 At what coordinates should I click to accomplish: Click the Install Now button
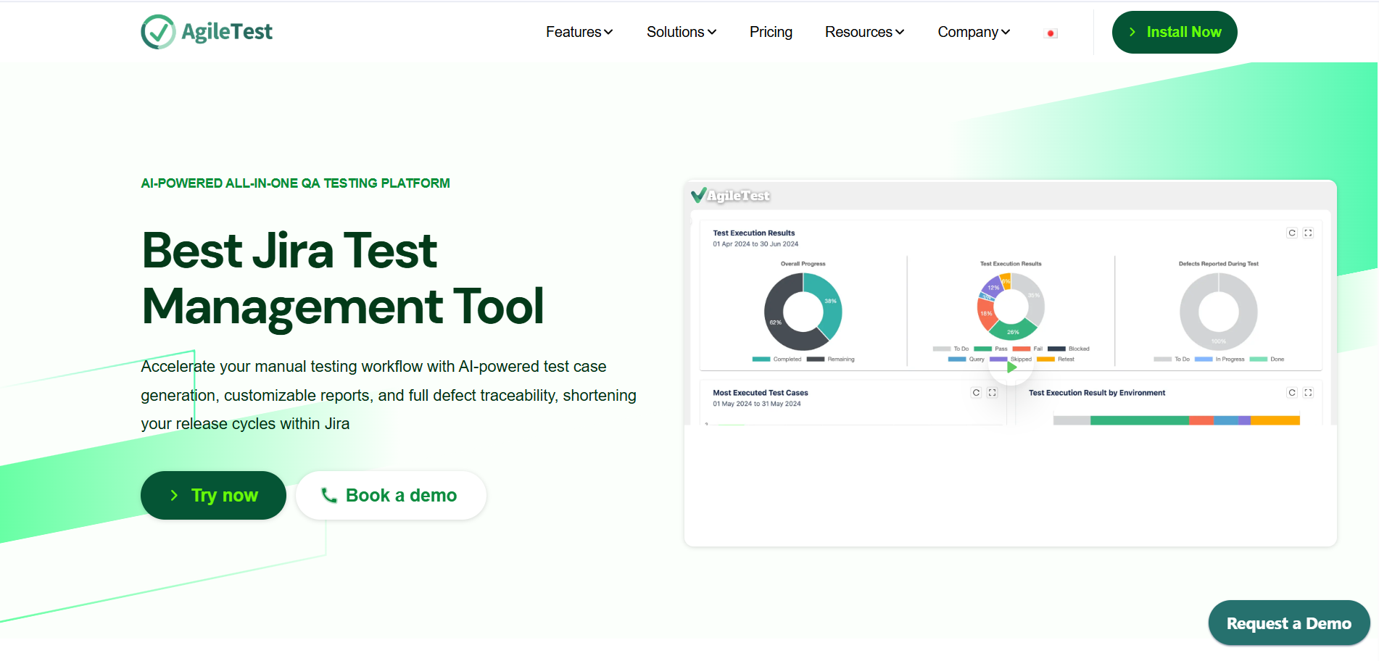pyautogui.click(x=1175, y=32)
